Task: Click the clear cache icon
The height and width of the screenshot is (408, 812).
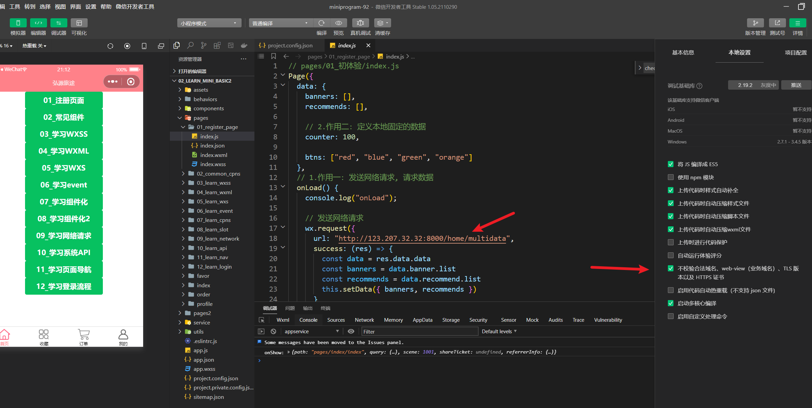Action: coord(382,23)
